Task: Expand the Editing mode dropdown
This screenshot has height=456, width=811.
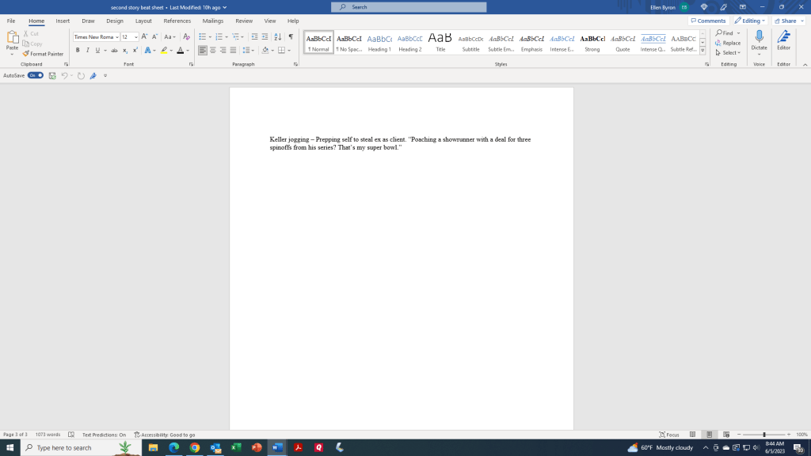Action: 749,21
